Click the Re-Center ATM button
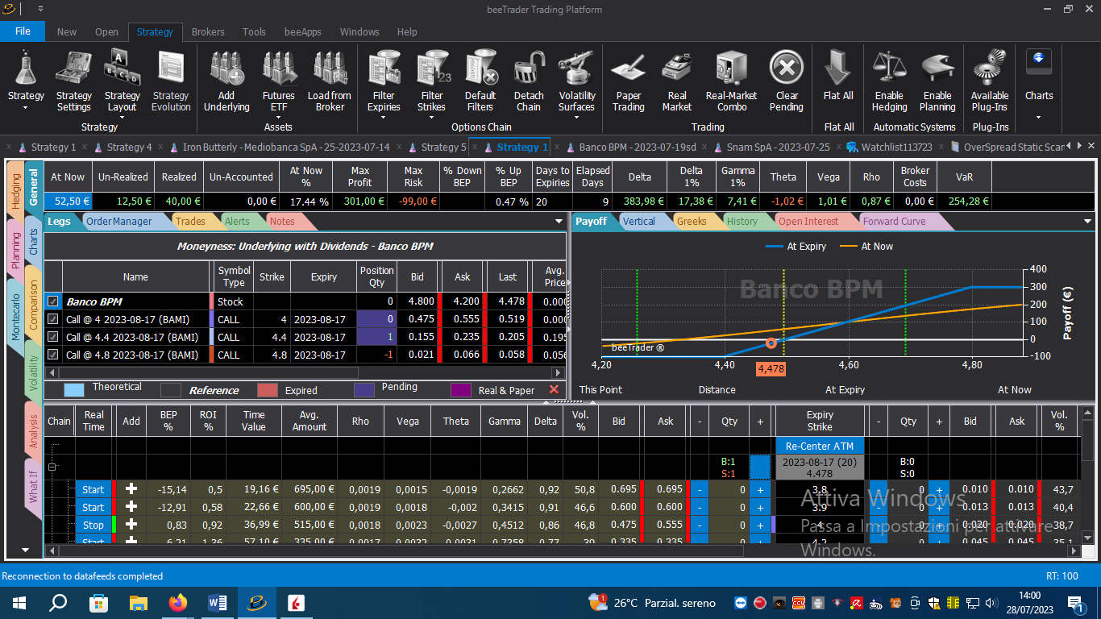The image size is (1101, 619). (x=820, y=446)
